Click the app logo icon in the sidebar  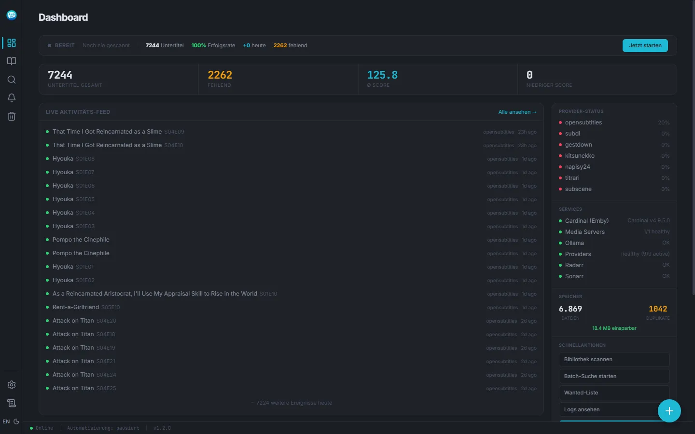tap(12, 15)
